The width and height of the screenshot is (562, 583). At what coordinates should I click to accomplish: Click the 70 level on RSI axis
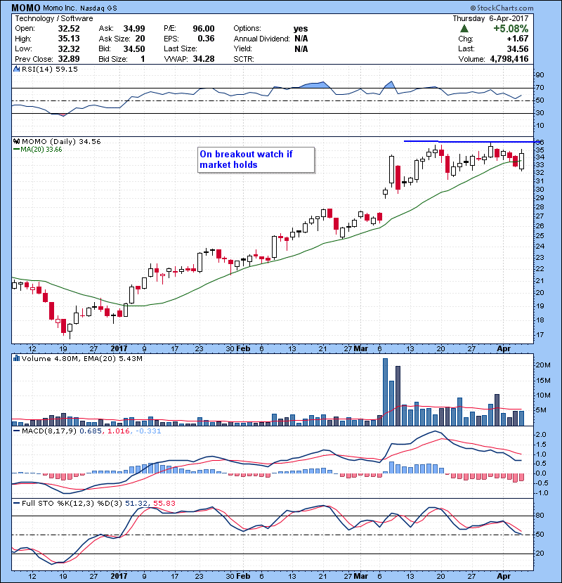click(x=540, y=88)
